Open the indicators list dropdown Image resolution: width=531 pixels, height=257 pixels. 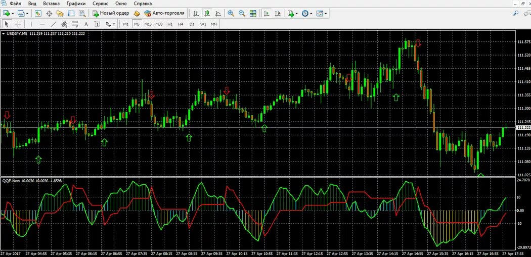point(297,14)
